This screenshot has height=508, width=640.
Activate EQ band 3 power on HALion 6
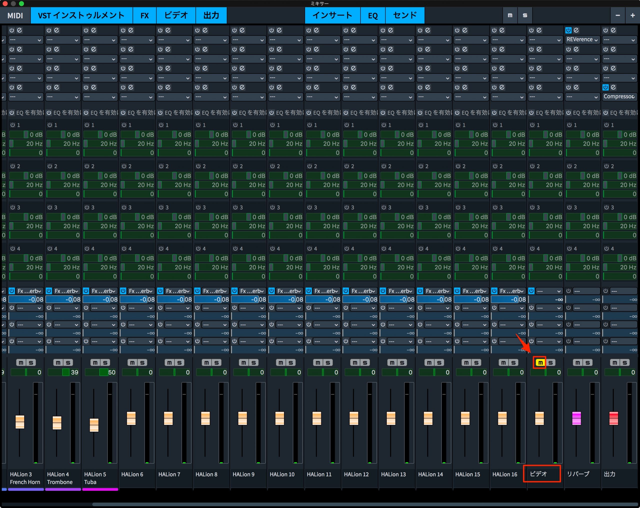(x=124, y=207)
